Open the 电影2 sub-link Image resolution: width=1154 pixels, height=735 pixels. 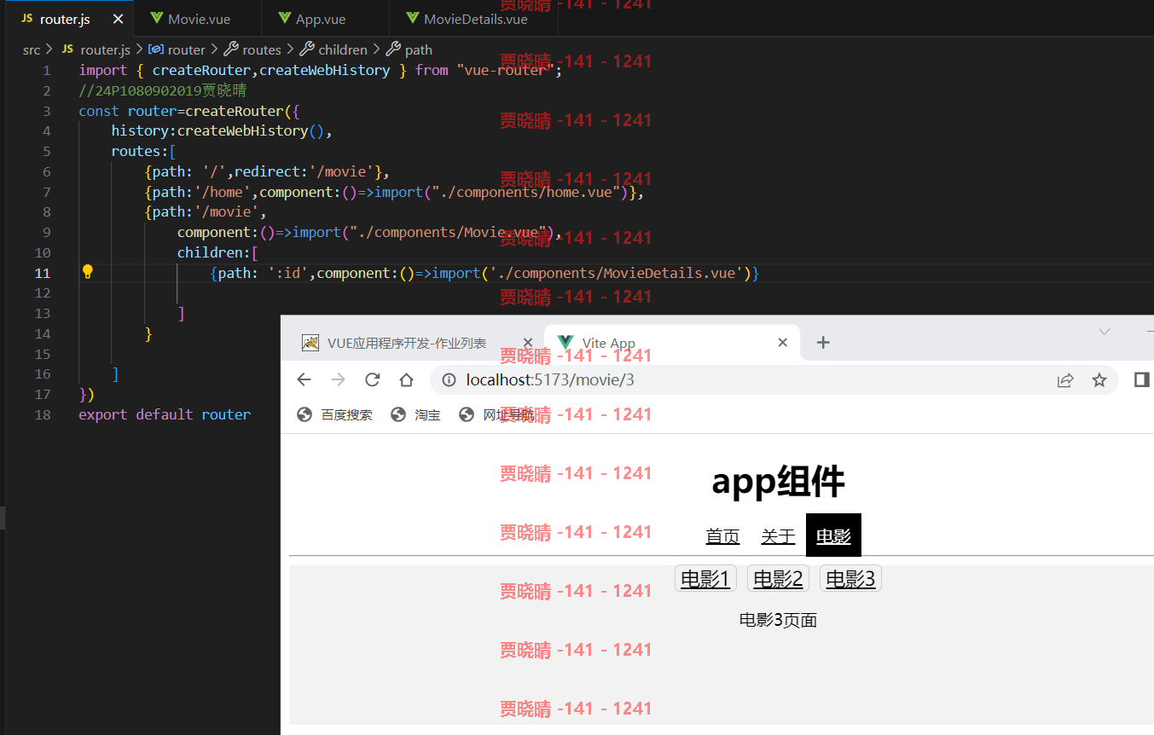click(778, 579)
